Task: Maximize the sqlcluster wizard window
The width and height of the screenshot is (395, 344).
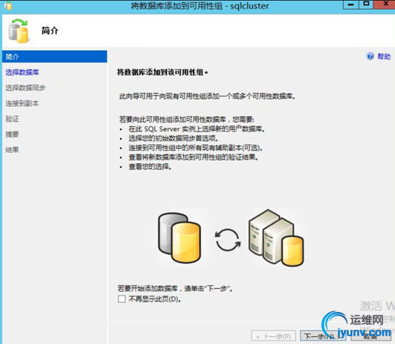Action: click(x=366, y=4)
